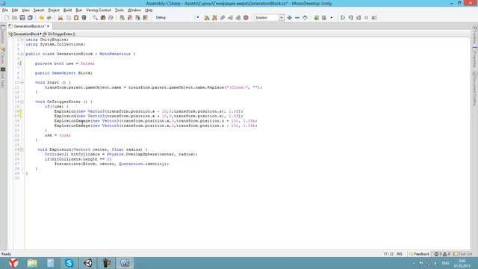Save the current file with the floppy-disk icon
Image resolution: width=478 pixels, height=269 pixels.
pyautogui.click(x=22, y=18)
